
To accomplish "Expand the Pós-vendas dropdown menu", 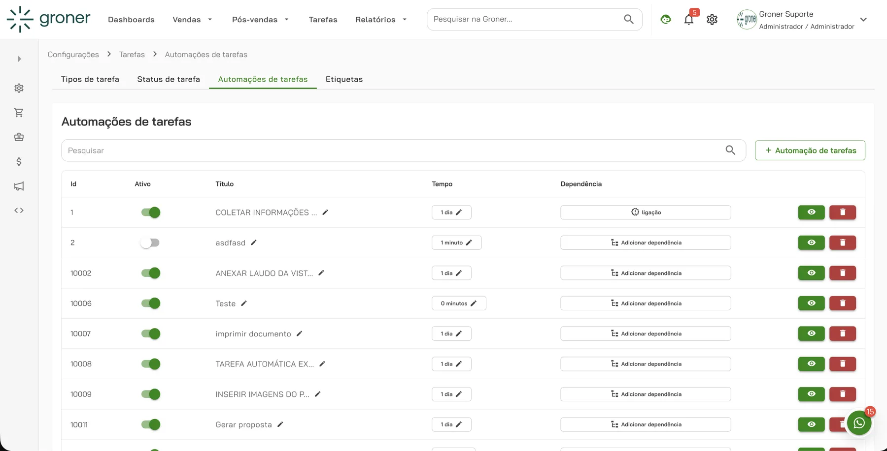I will coord(261,20).
